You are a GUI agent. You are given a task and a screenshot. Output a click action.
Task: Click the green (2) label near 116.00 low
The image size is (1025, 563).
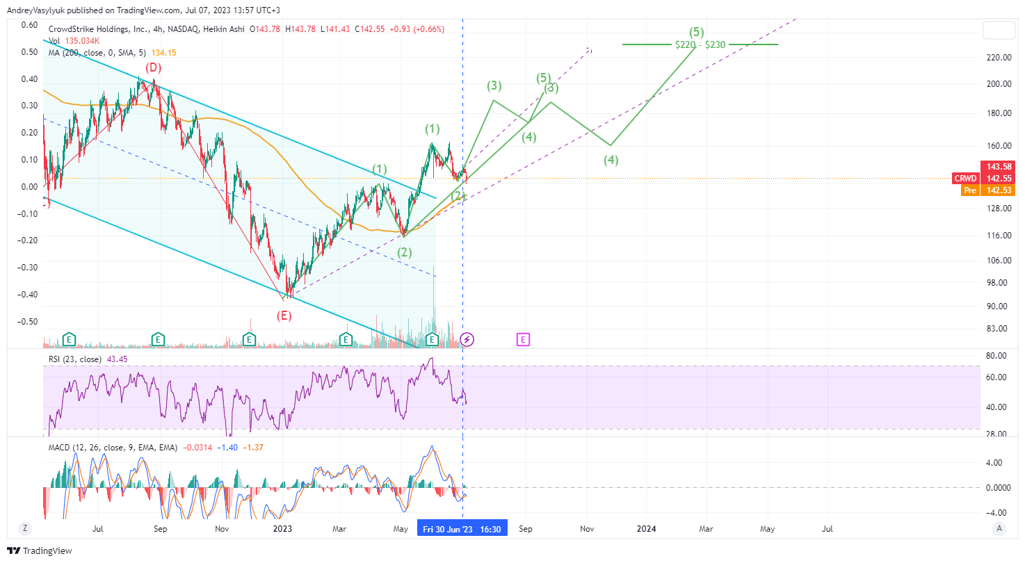tap(405, 252)
